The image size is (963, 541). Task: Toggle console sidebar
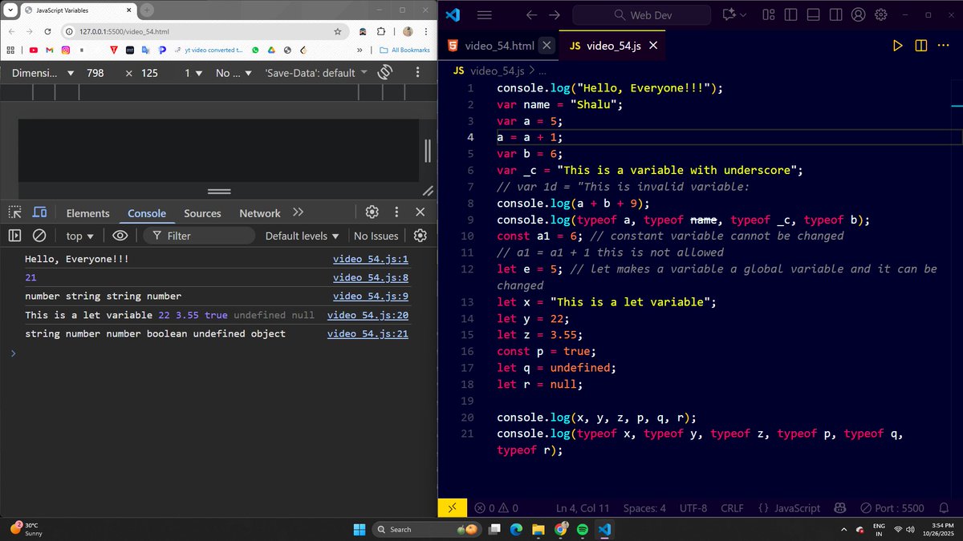click(14, 236)
